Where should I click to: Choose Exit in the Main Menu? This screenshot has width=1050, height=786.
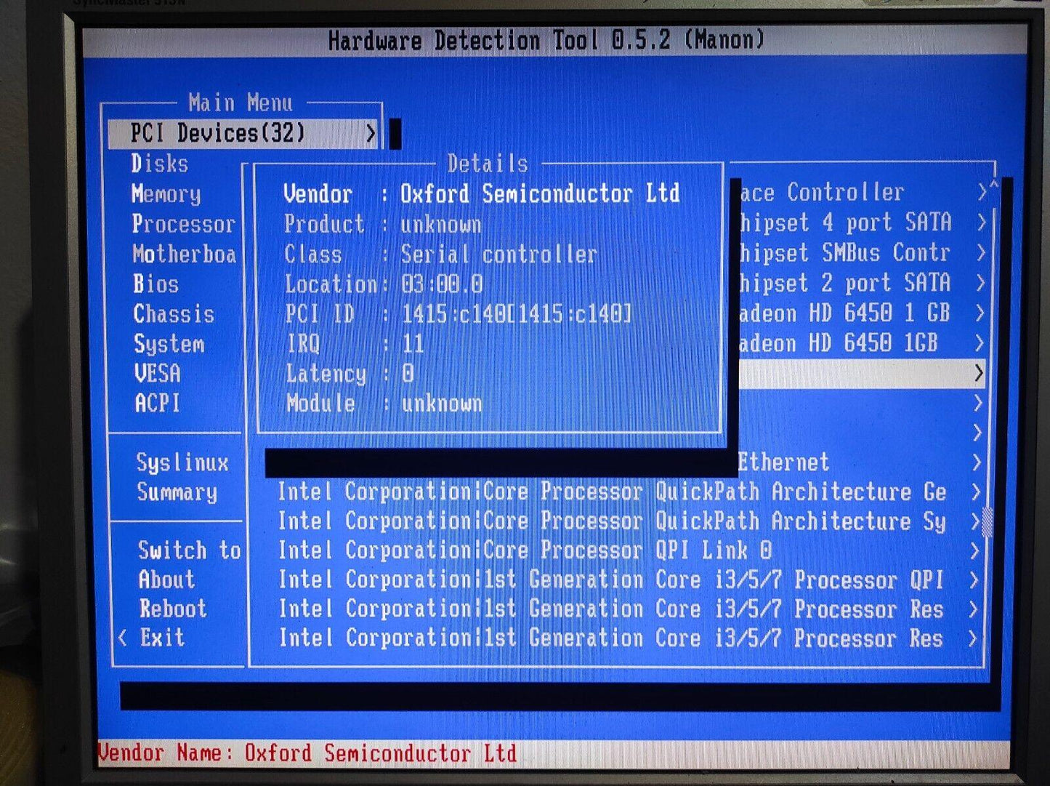(x=163, y=638)
